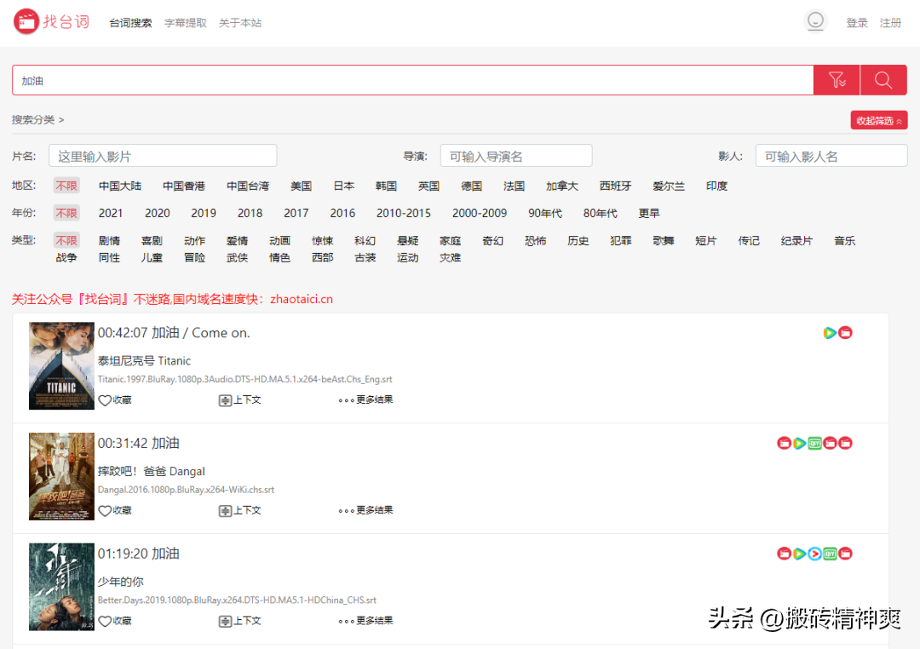Select 不限 in the 类型 genre row
The width and height of the screenshot is (920, 649).
tap(66, 240)
